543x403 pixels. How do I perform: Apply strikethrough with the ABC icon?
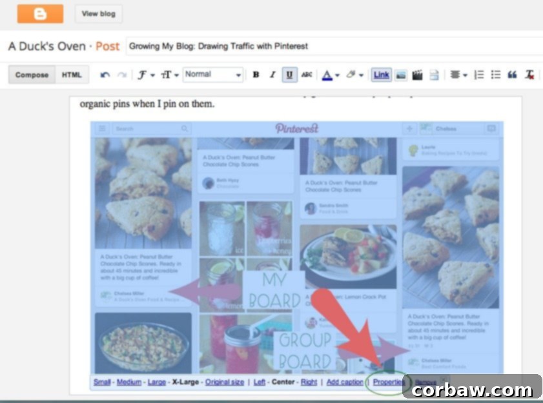point(307,75)
